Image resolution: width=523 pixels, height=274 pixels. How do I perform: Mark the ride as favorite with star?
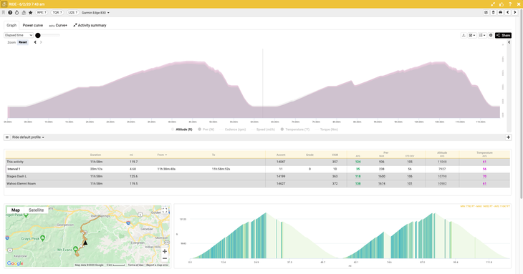point(30,13)
